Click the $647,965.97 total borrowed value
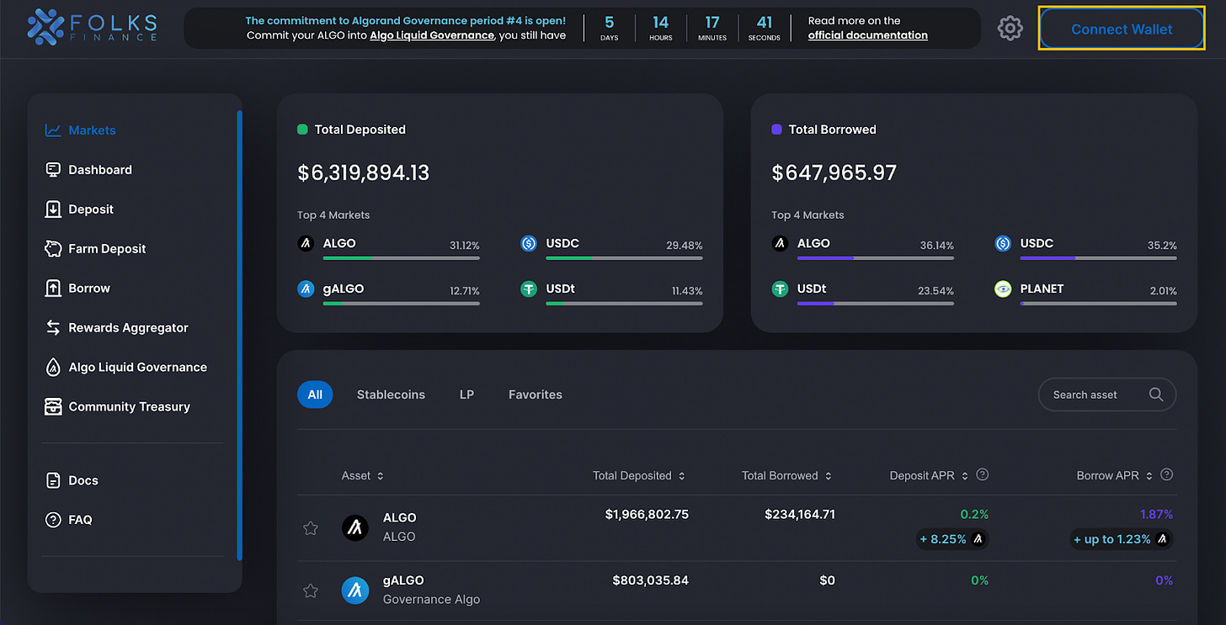1226x625 pixels. (x=834, y=173)
